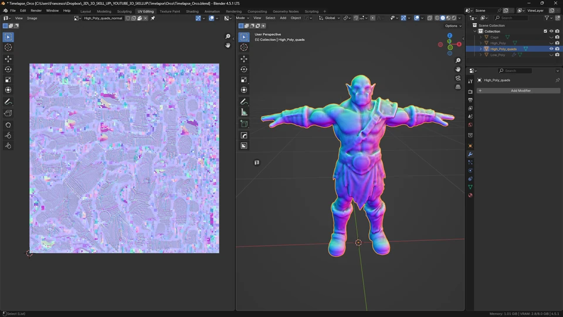Toggle hidden eye for Cage object

coord(551,37)
